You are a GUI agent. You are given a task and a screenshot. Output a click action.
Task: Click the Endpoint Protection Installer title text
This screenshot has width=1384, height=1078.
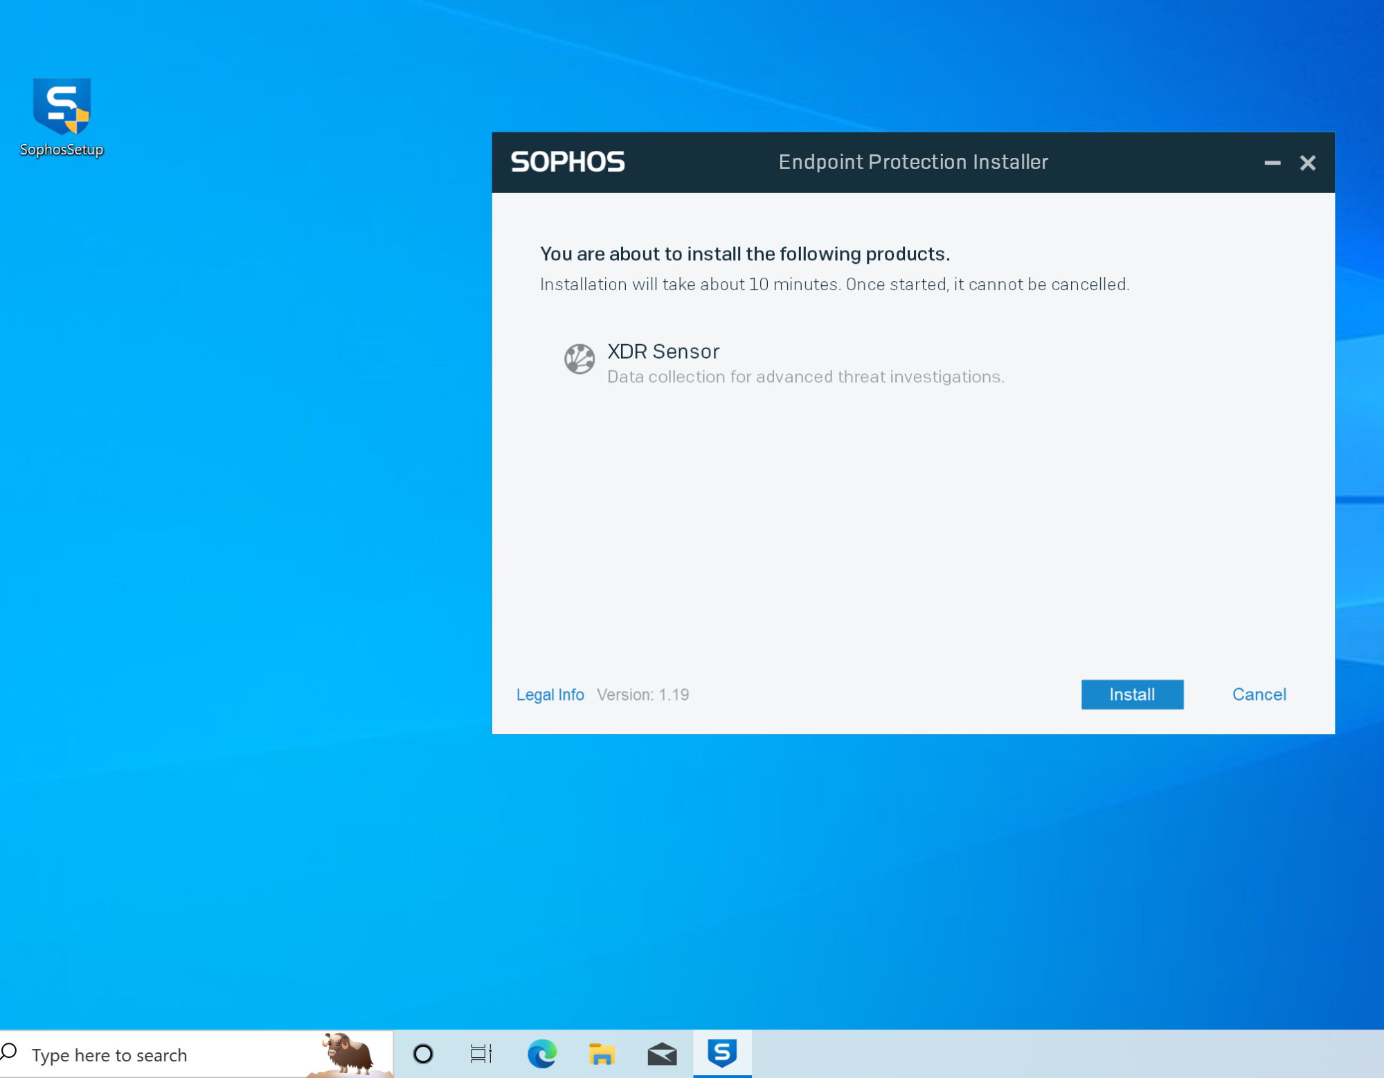913,162
